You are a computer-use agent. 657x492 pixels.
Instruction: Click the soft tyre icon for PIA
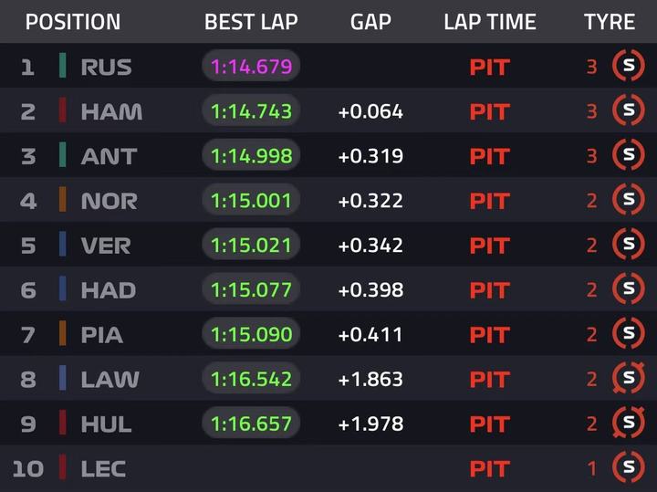pos(629,333)
